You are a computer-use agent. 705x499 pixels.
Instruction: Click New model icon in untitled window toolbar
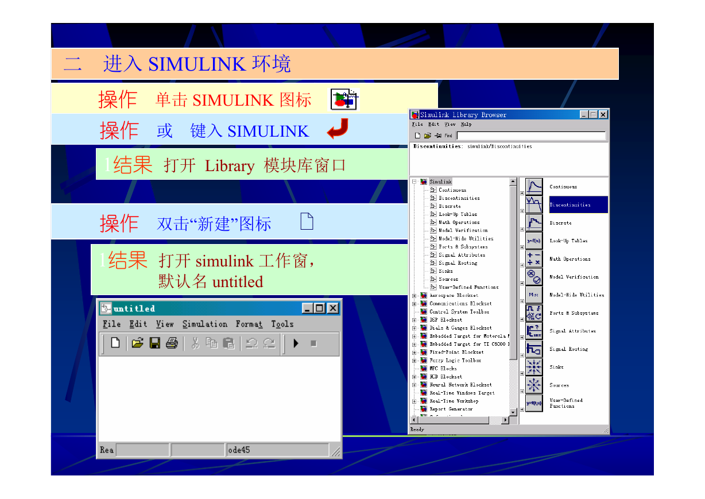115,343
